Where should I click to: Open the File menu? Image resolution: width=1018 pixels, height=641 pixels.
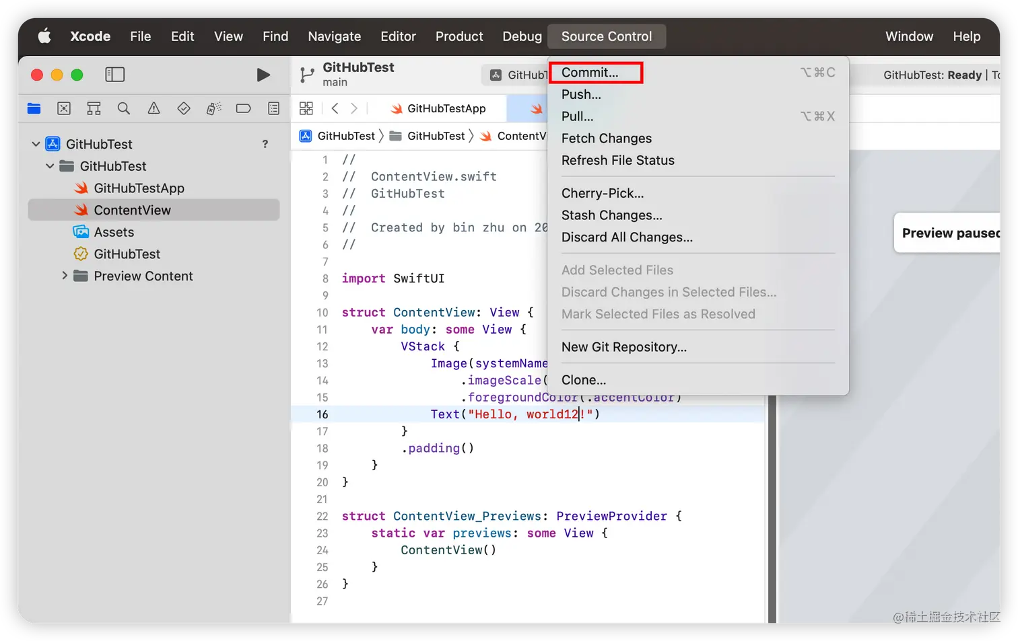tap(140, 36)
